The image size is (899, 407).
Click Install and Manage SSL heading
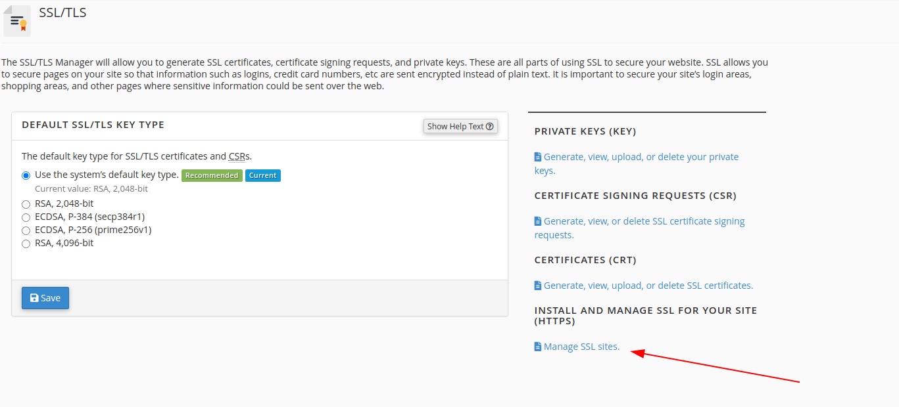[x=646, y=316]
